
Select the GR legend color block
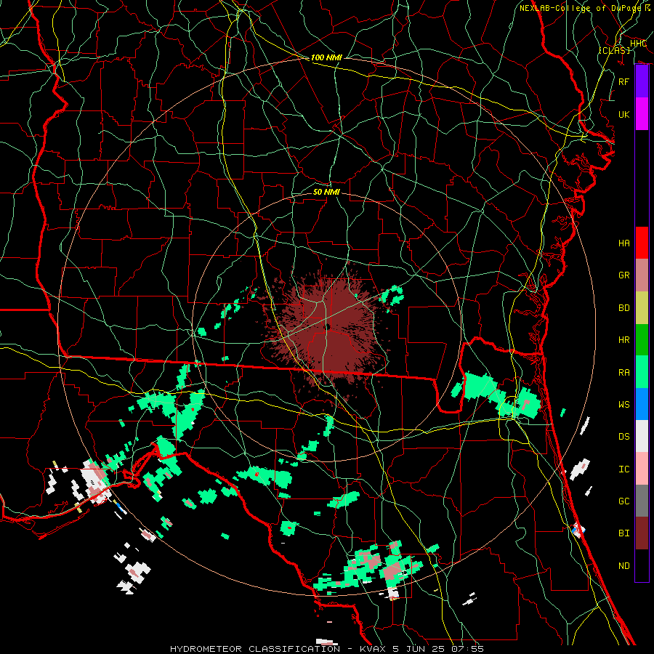642,275
